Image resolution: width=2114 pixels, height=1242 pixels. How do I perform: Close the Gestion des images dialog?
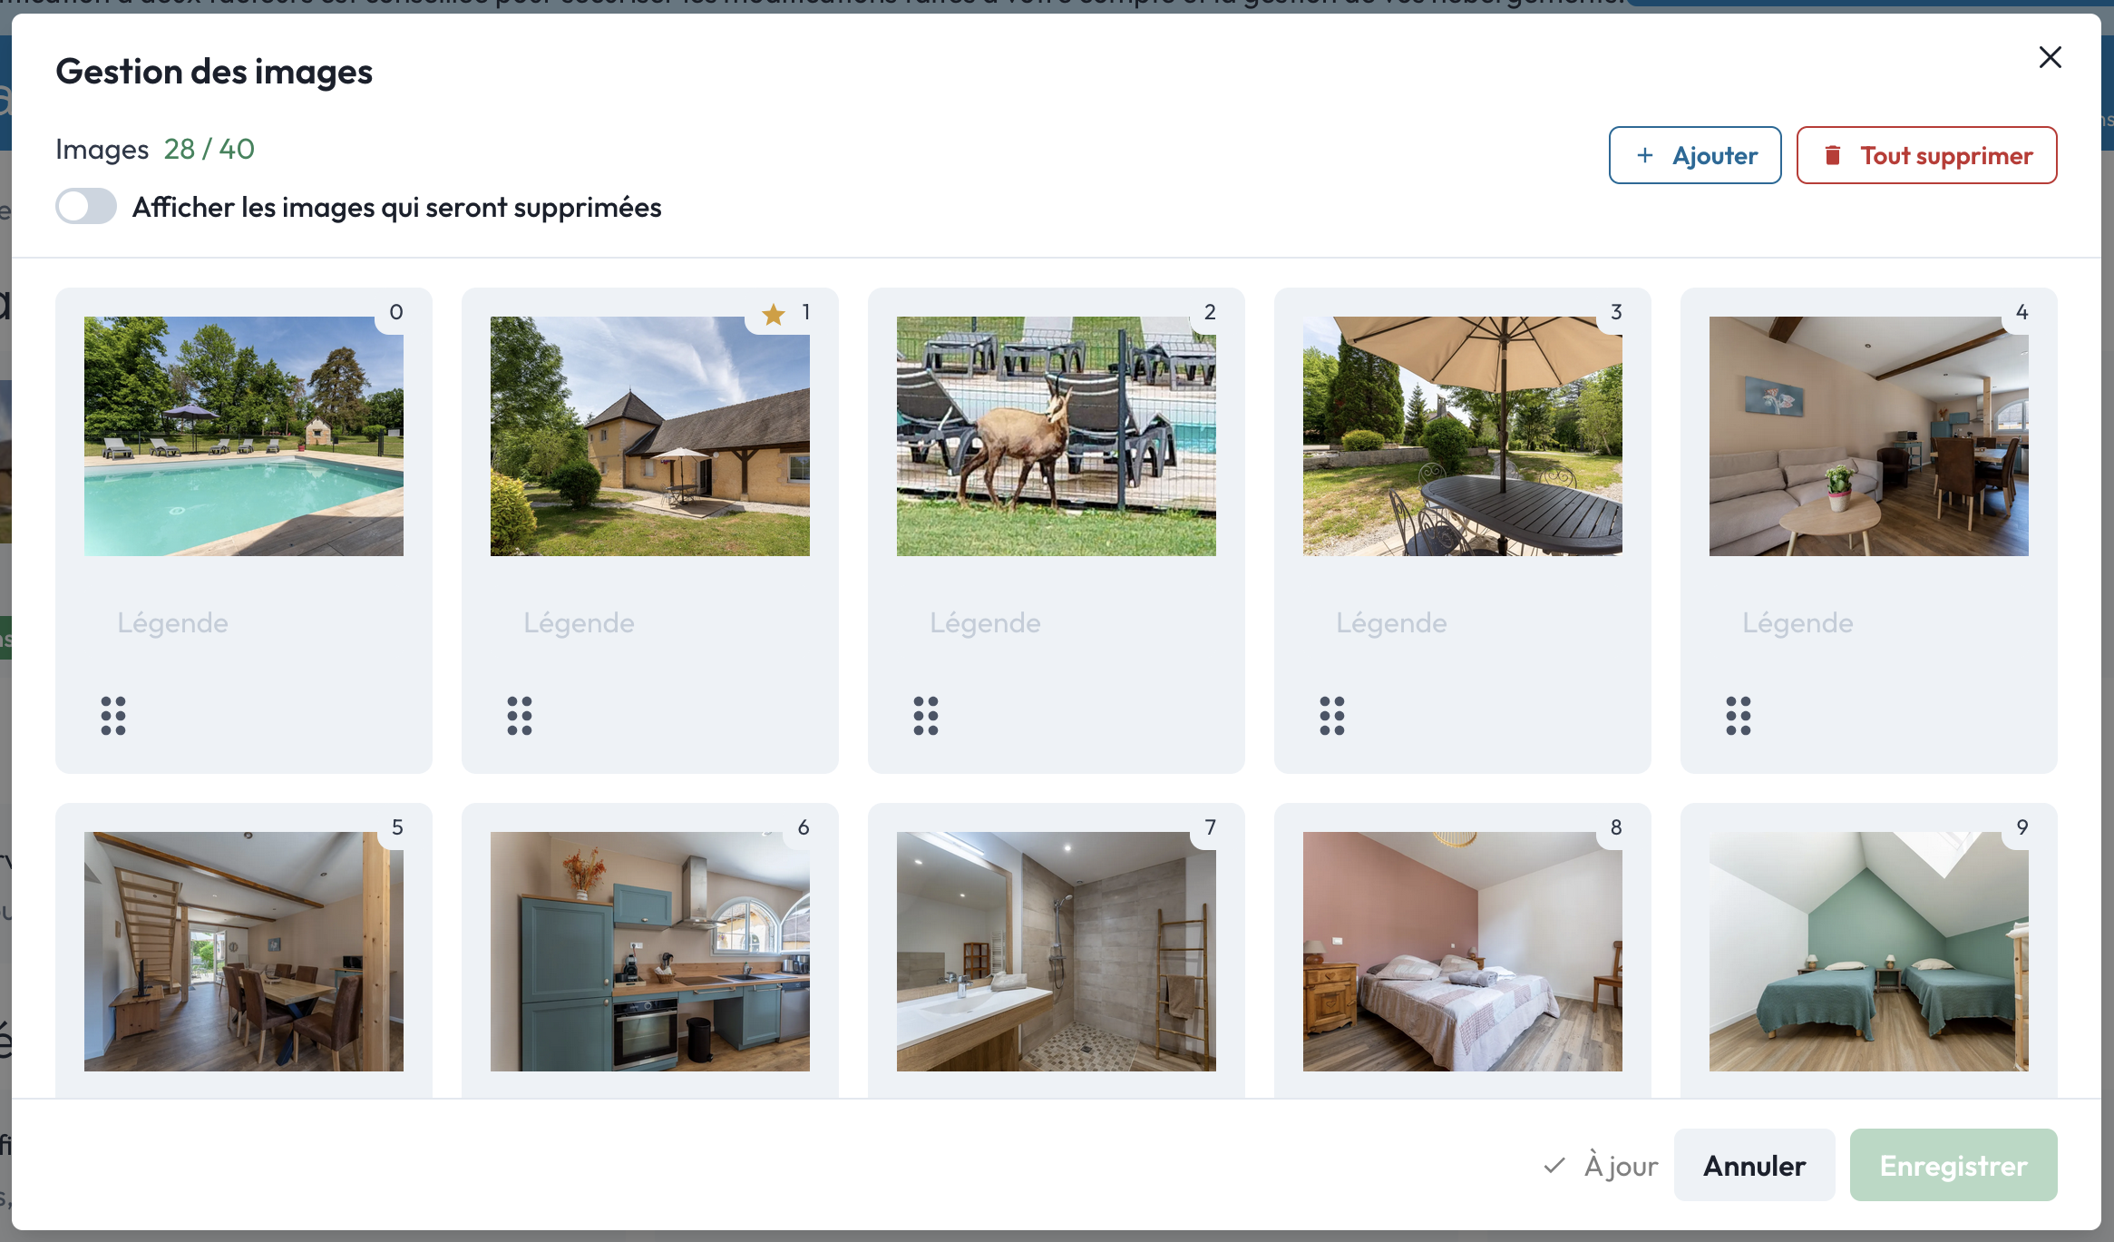click(x=2050, y=57)
